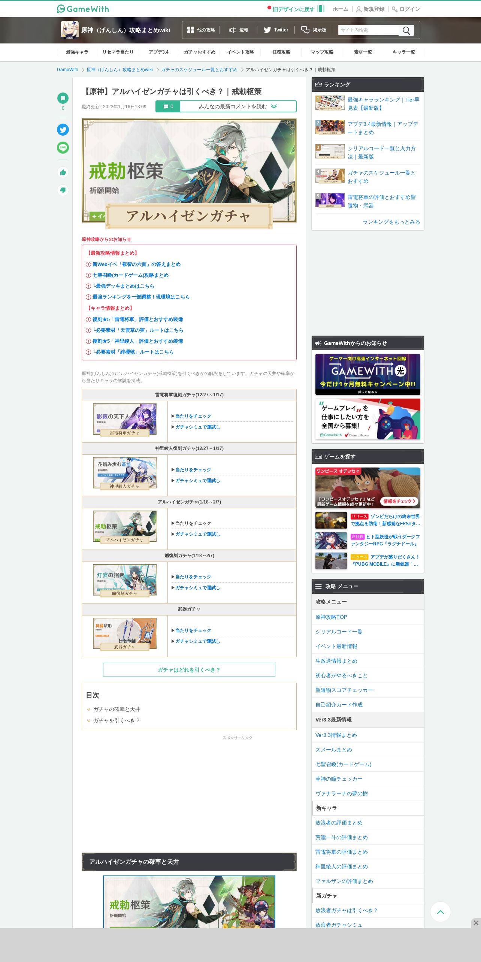481x962 pixels.
Task: Click ガチャシミュで運試し under 武器ガチャ
Action: (197, 641)
